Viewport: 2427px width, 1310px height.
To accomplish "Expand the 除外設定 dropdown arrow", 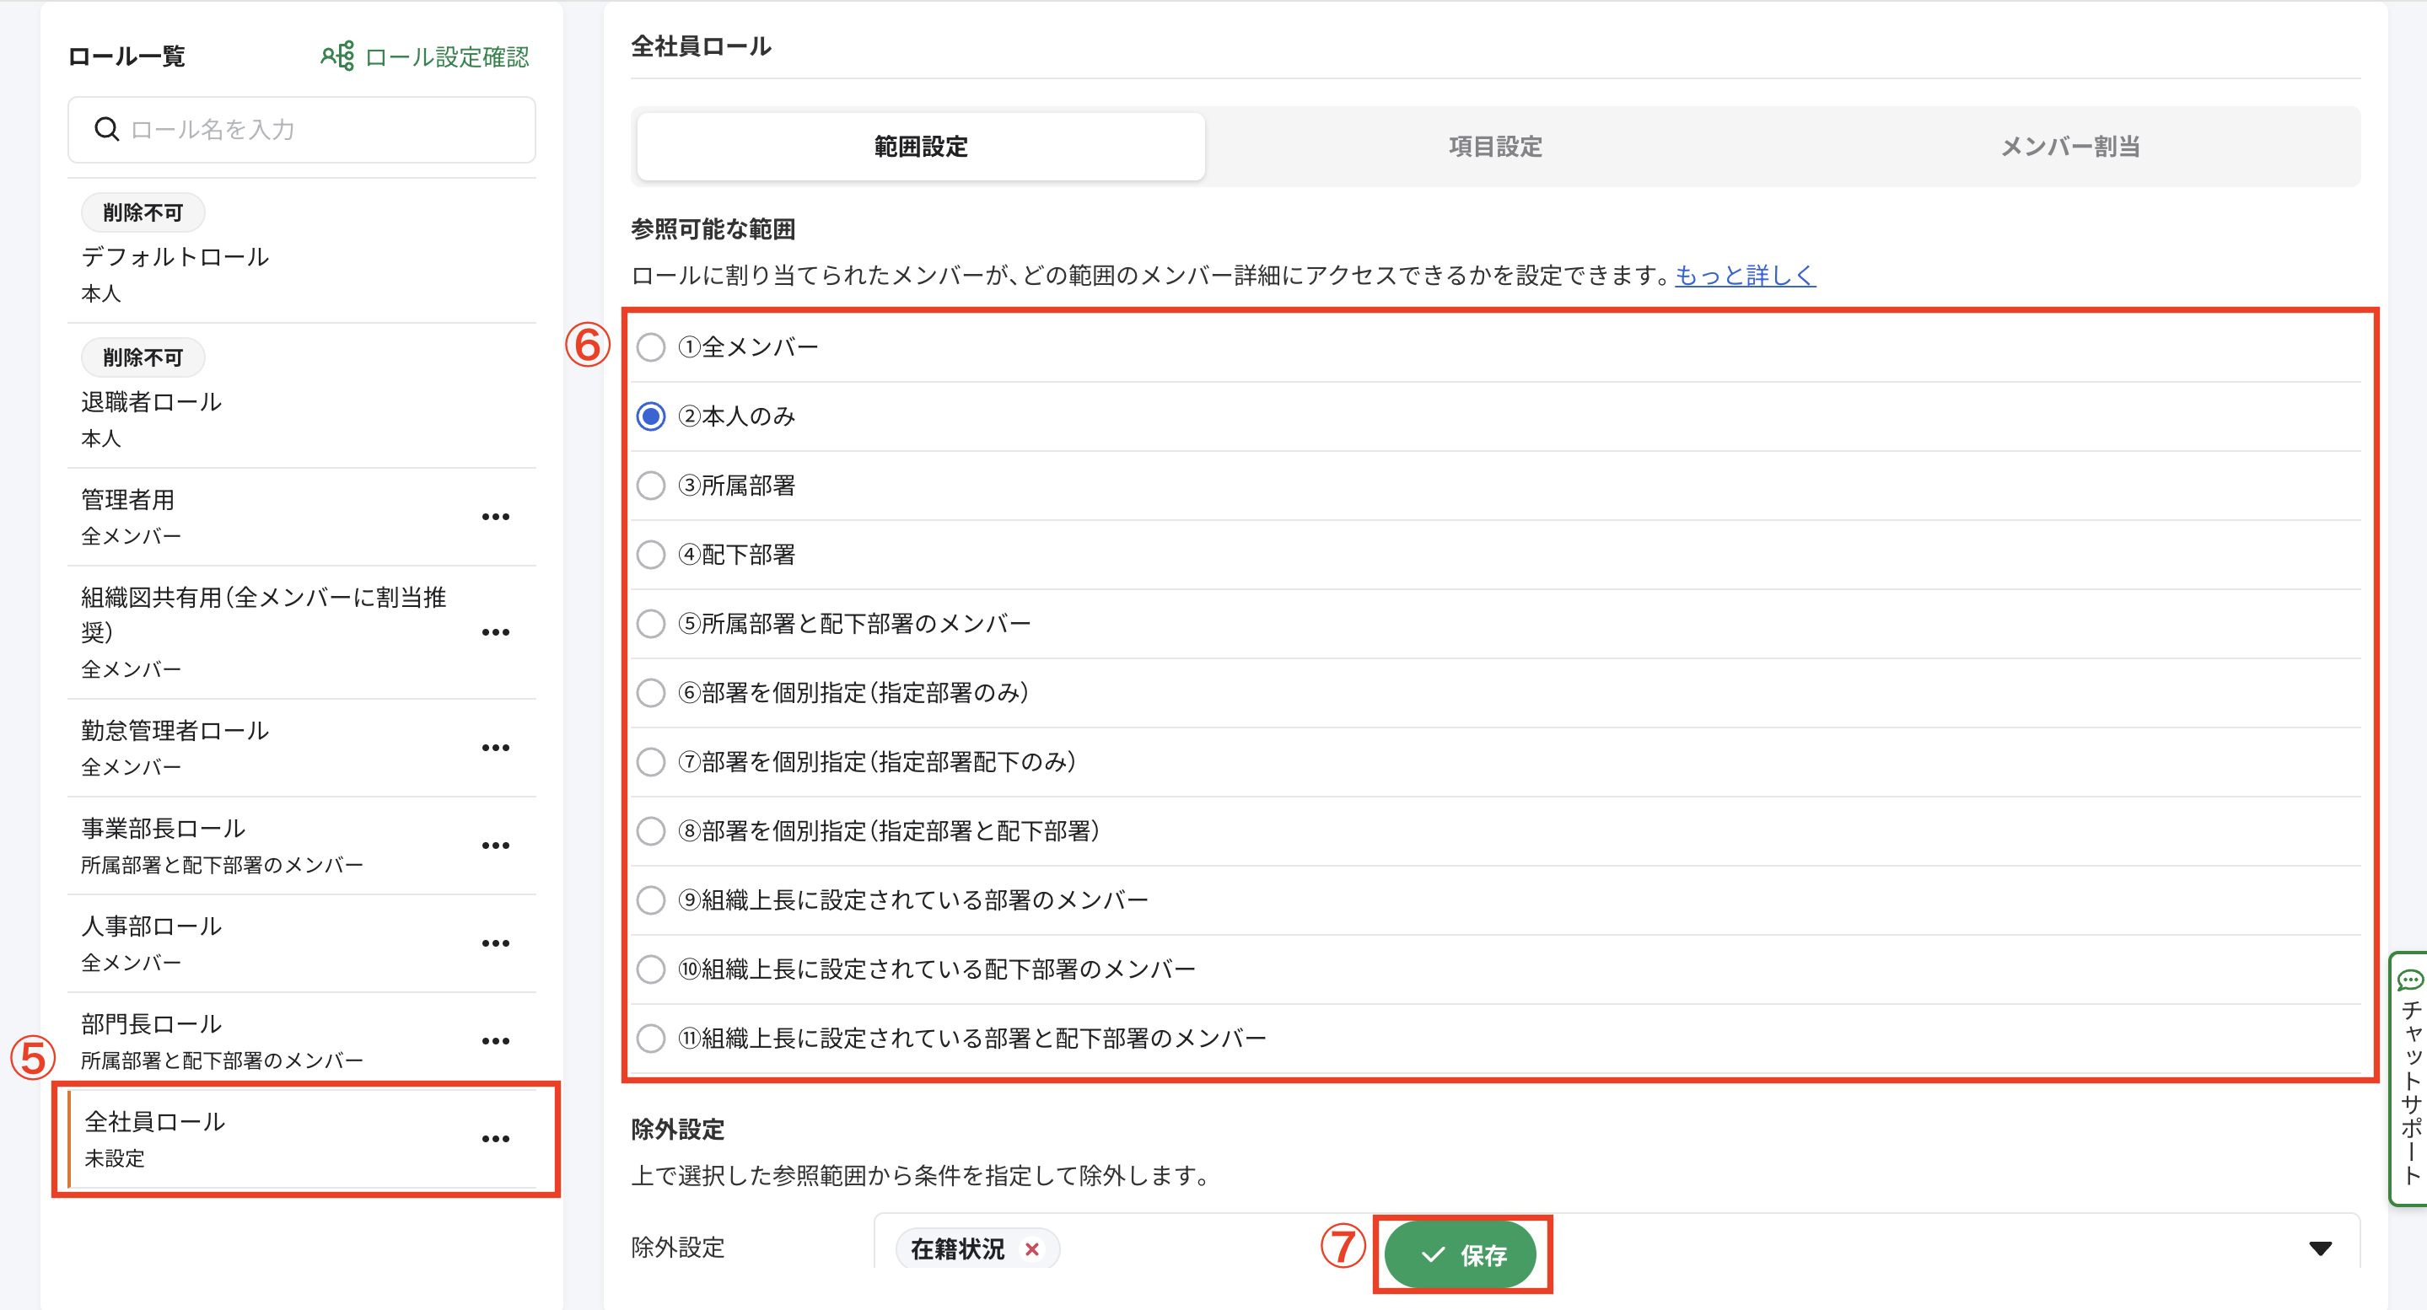I will (2321, 1248).
